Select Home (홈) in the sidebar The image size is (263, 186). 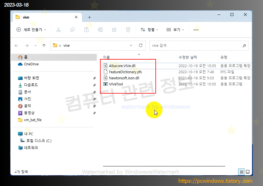coord(54,57)
